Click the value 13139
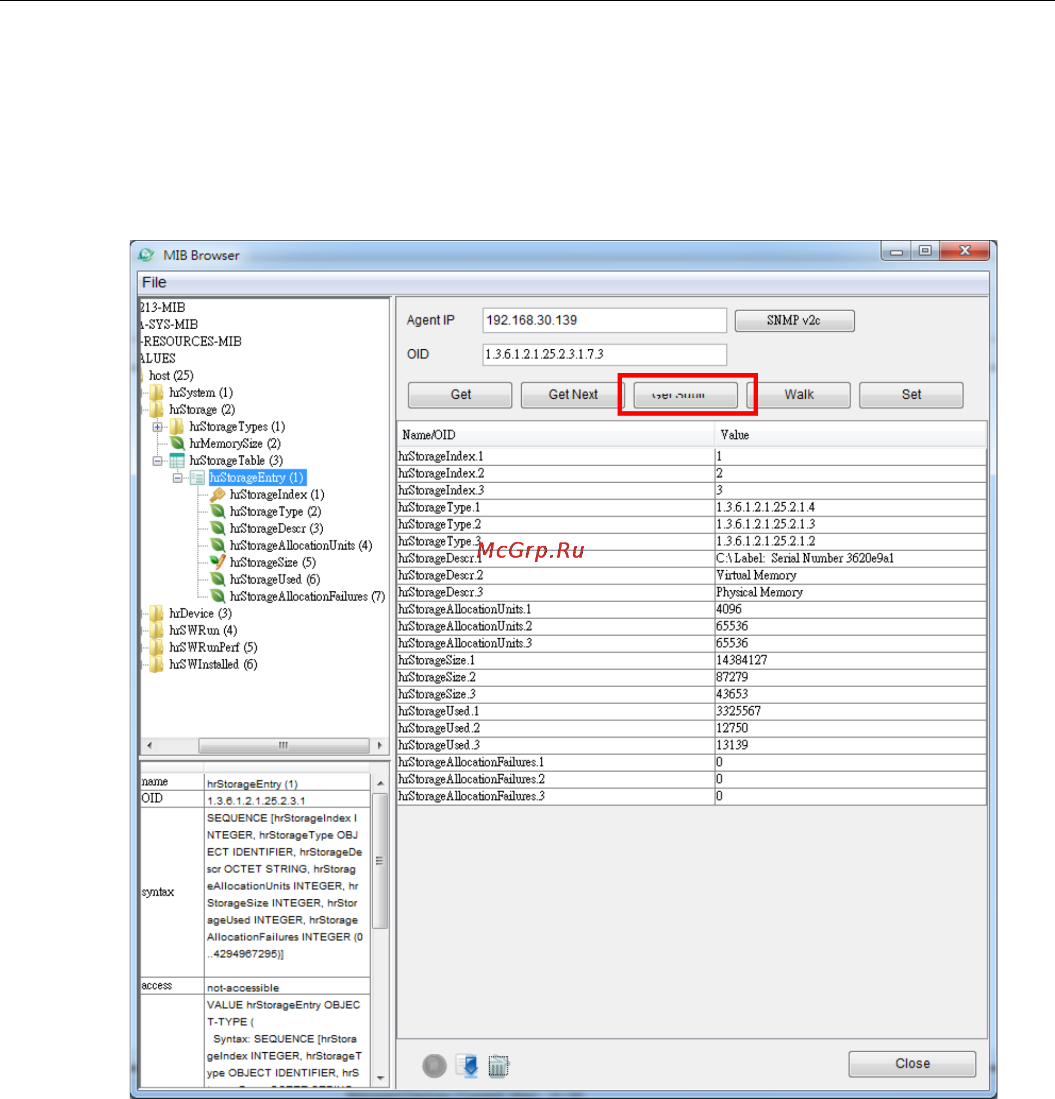Viewport: 1055px width, 1099px height. pos(732,745)
